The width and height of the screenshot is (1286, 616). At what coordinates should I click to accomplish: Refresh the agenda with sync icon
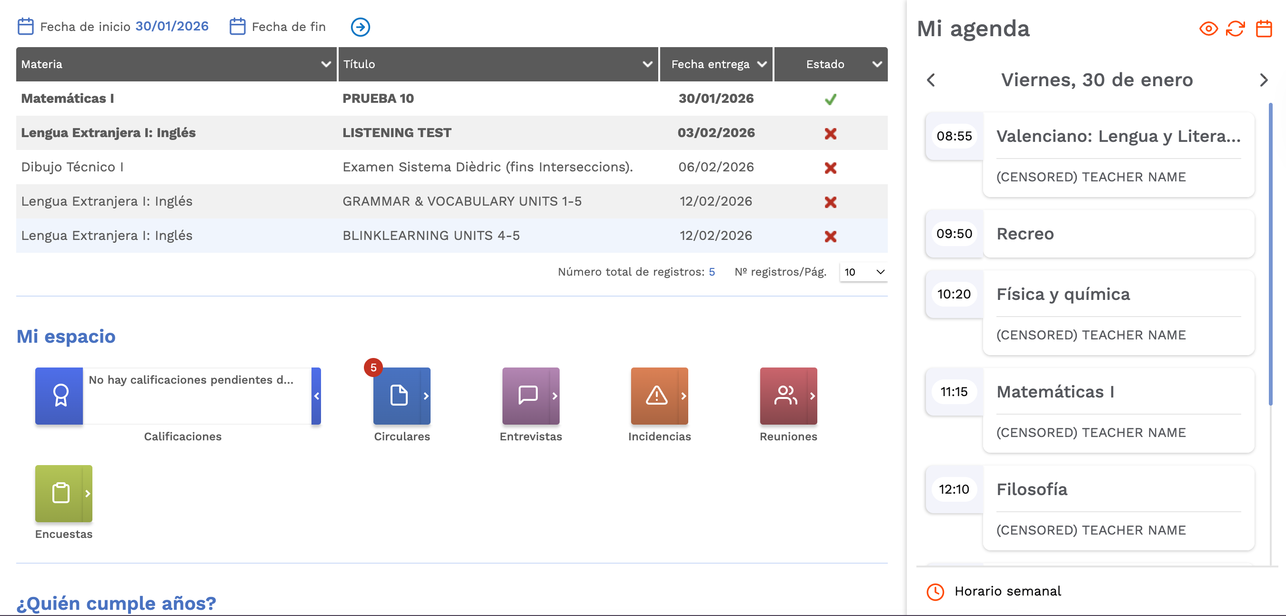pos(1235,29)
